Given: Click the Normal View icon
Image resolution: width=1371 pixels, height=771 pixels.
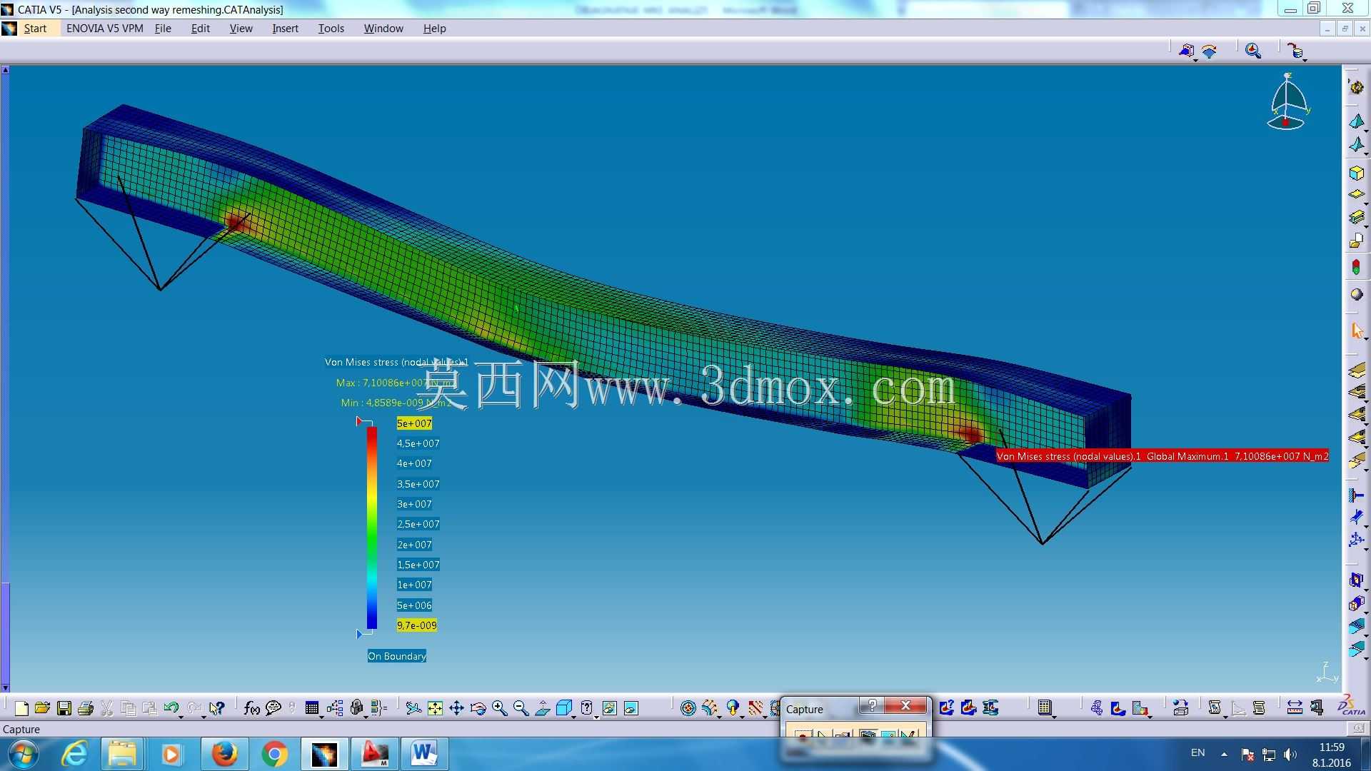Looking at the screenshot, I should (542, 708).
